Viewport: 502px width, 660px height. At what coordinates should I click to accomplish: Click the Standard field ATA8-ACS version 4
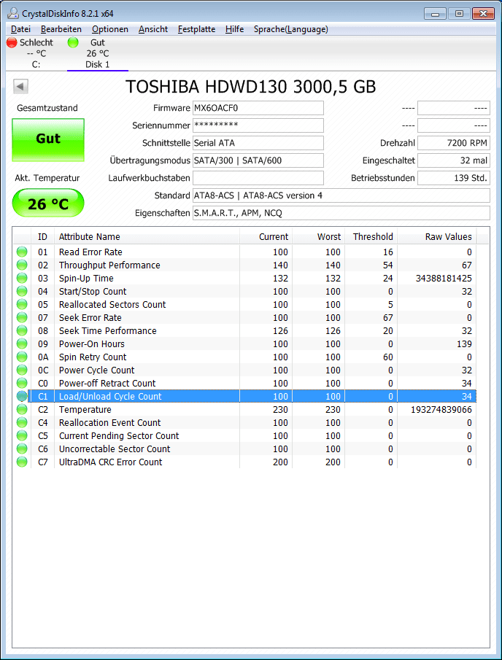pyautogui.click(x=341, y=195)
